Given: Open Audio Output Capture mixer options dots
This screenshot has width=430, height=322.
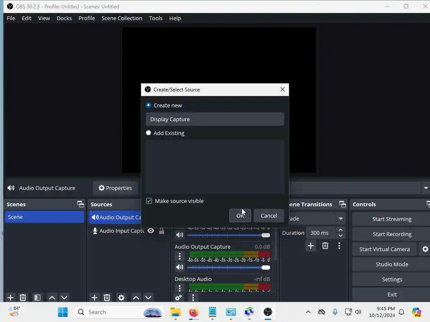Looking at the screenshot, I should click(180, 256).
